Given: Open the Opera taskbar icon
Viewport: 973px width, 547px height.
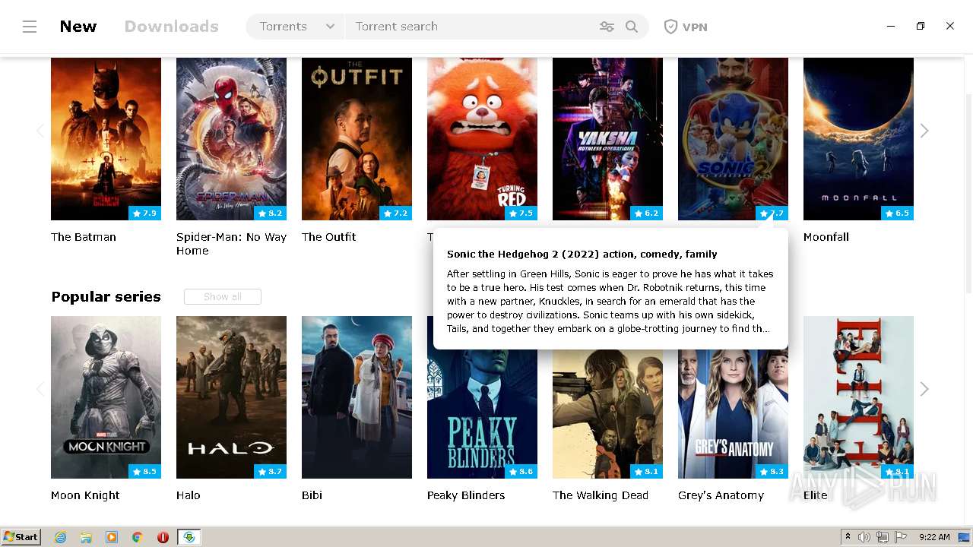Looking at the screenshot, I should click(x=163, y=537).
